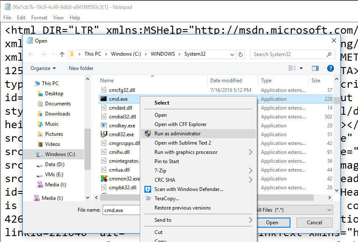Expand the Send to submenu
358x242 pixels.
198,220
